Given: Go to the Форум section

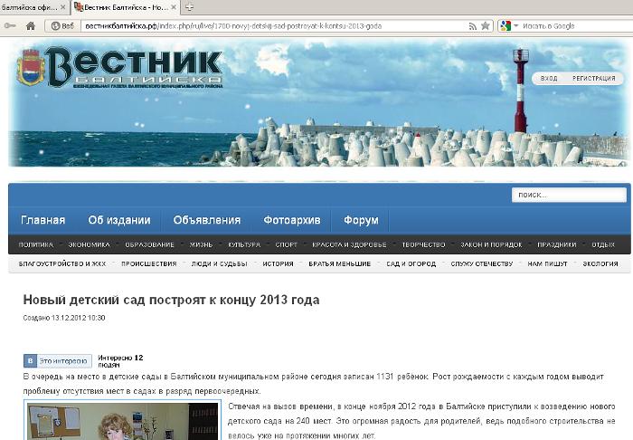Looking at the screenshot, I should click(x=361, y=220).
